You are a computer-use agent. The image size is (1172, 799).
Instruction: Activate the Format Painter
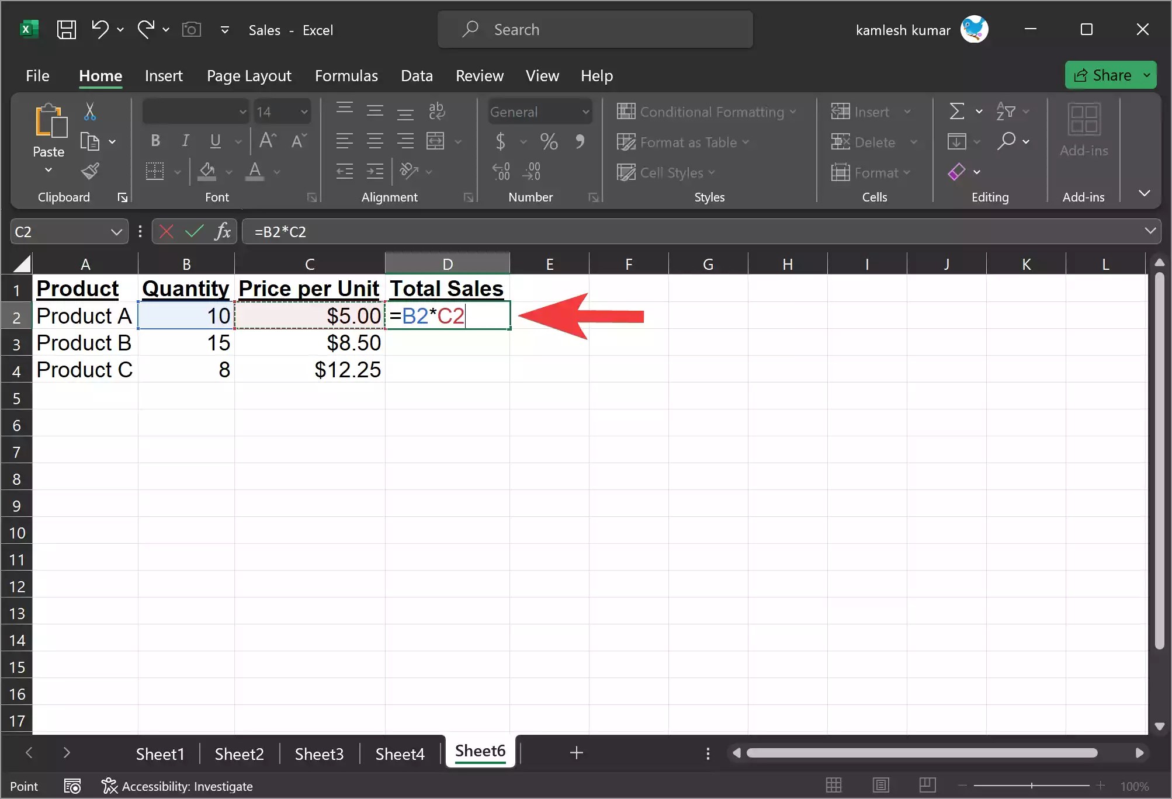coord(90,171)
